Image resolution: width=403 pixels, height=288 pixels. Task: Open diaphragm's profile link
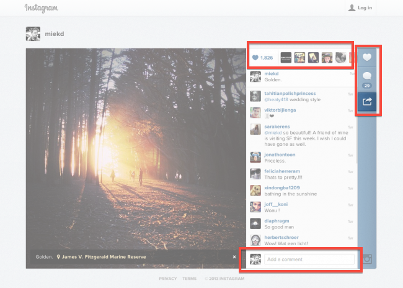277,221
